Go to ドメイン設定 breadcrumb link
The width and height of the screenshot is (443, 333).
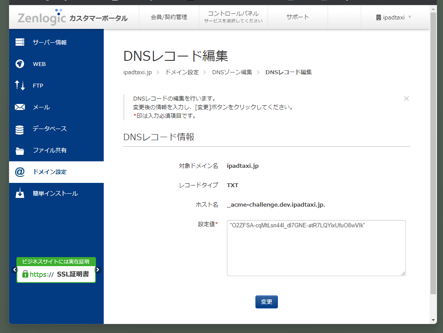tap(182, 72)
